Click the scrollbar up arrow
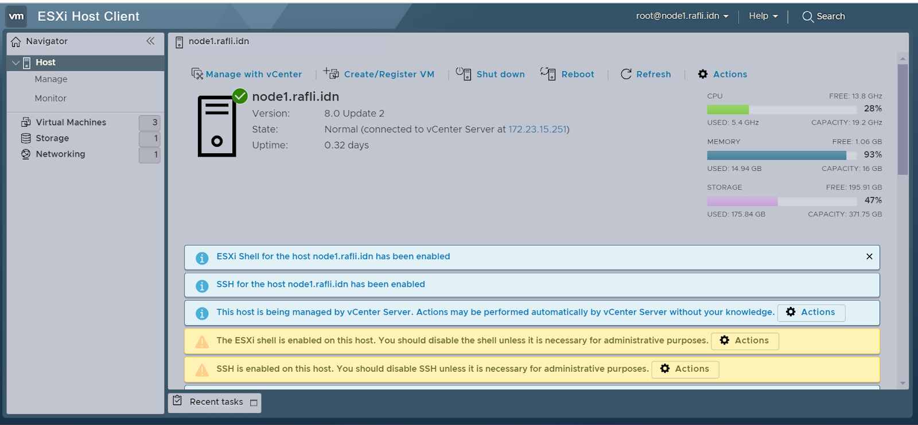 coord(903,59)
